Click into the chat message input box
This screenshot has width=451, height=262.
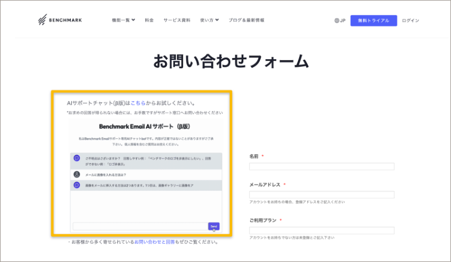pyautogui.click(x=139, y=226)
